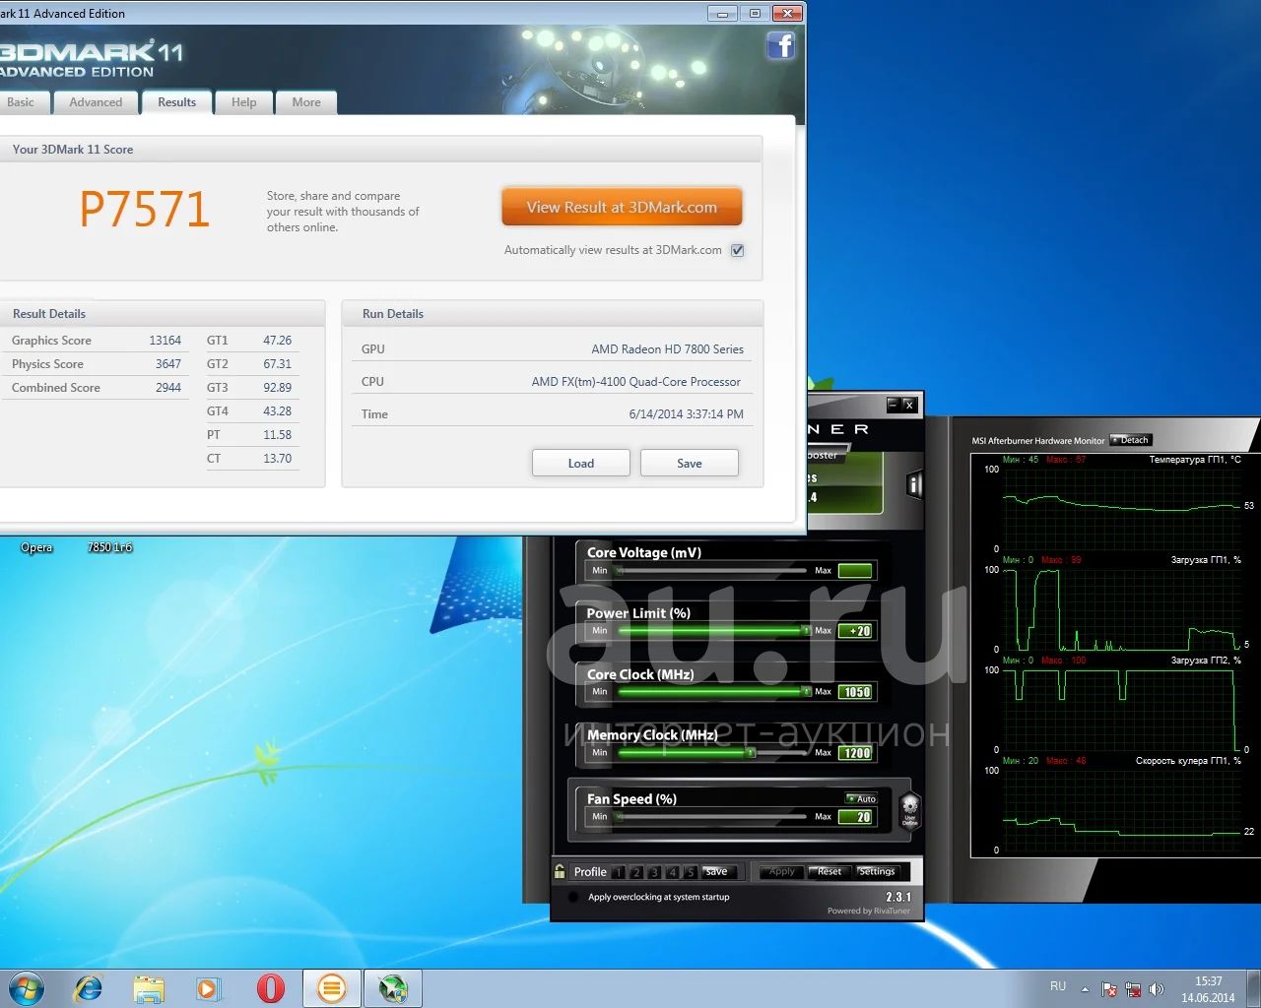
Task: Click the Power Limit value field +20
Action: point(855,631)
